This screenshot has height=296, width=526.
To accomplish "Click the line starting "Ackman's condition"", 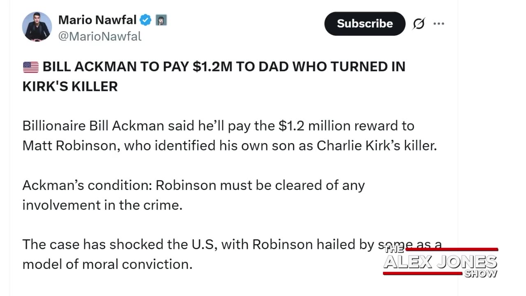I will 194,185.
